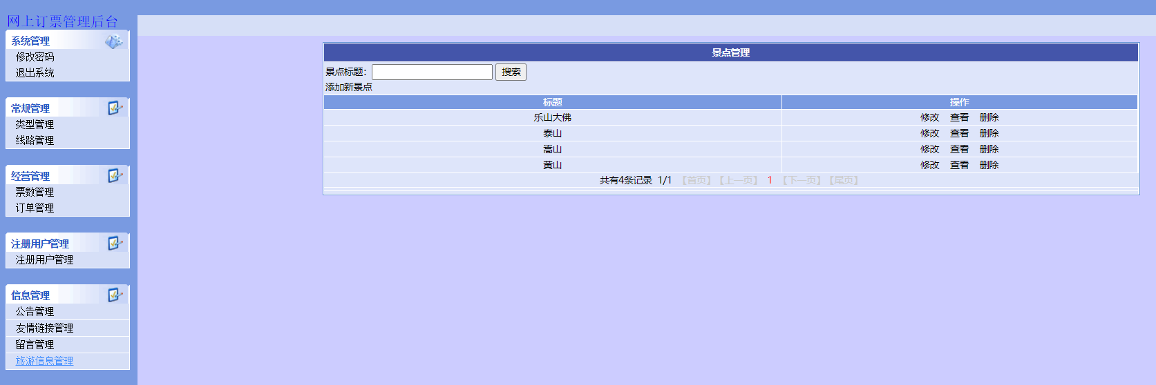The image size is (1156, 385).
Task: Click the 经营管理 section edit icon
Action: (x=115, y=175)
